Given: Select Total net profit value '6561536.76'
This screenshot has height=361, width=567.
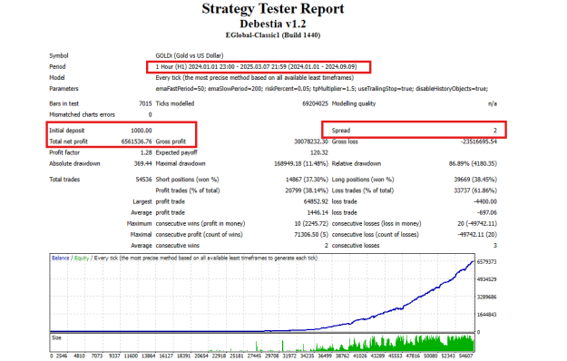Looking at the screenshot, I should pyautogui.click(x=136, y=141).
